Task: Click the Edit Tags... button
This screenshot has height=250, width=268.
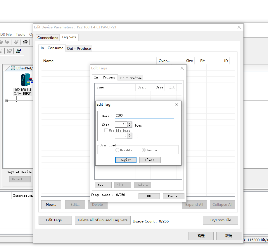Action: pos(55,220)
